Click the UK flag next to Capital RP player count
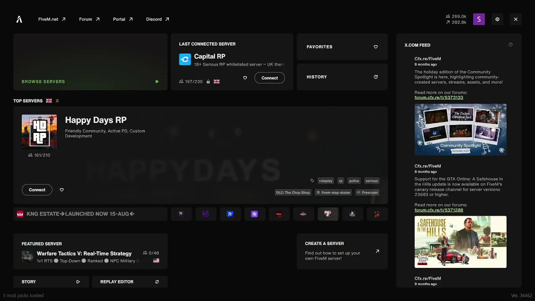The width and height of the screenshot is (535, 301). tap(217, 82)
